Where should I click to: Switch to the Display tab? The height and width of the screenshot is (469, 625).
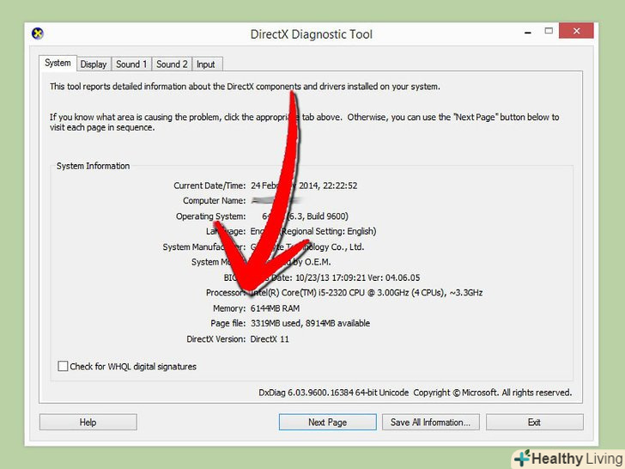pyautogui.click(x=94, y=64)
